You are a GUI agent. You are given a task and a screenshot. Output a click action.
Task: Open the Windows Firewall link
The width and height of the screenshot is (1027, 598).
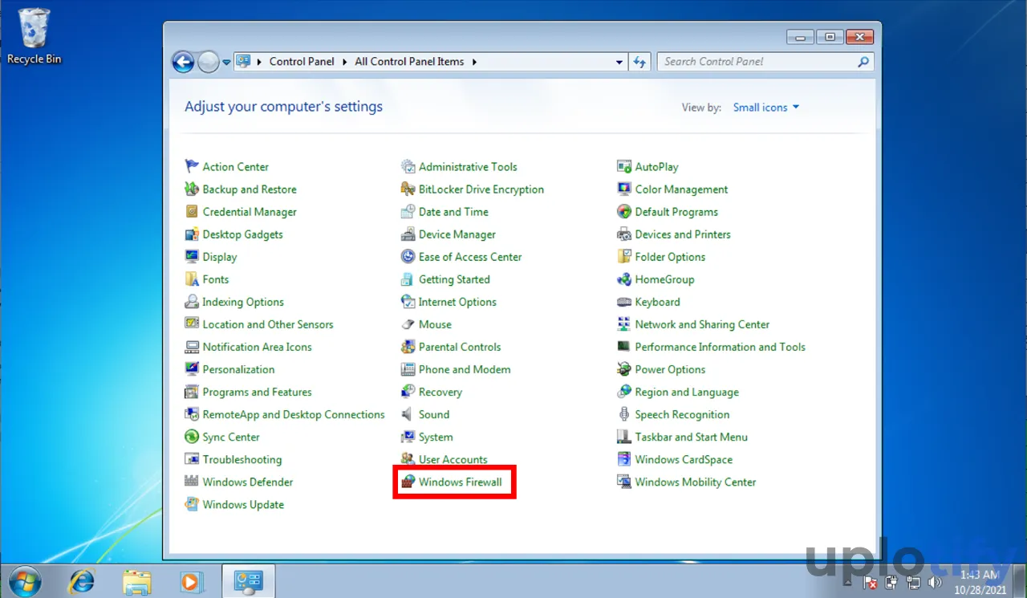460,482
